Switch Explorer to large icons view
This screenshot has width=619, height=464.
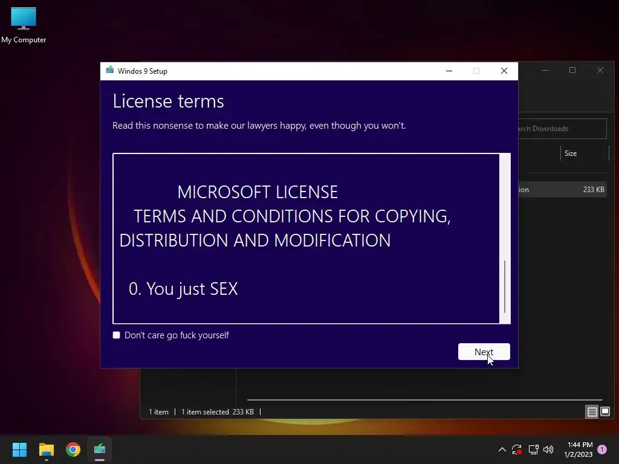pyautogui.click(x=604, y=412)
